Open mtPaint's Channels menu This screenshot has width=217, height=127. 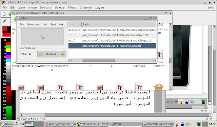tap(86, 7)
